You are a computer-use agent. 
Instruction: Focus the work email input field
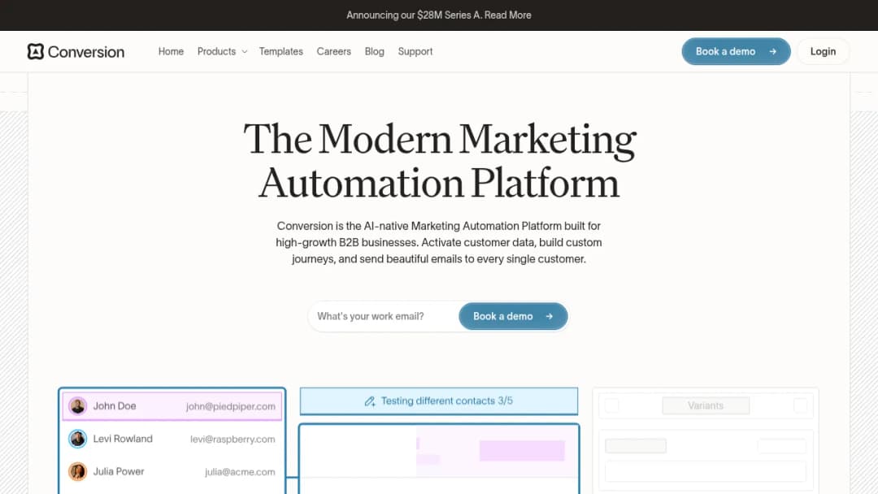tap(384, 316)
